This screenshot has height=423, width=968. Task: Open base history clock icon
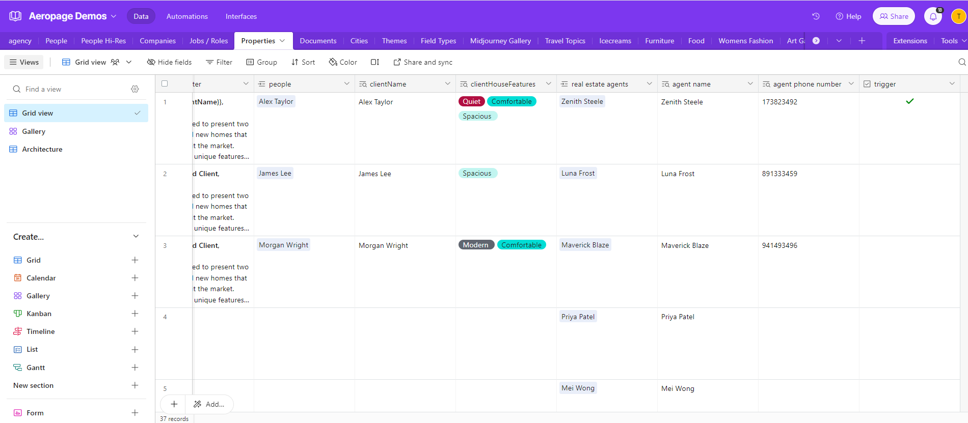coord(816,16)
